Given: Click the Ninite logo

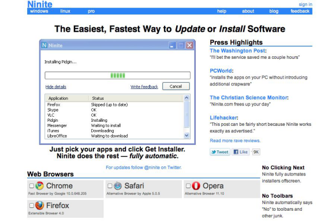Looking at the screenshot, I should [40, 4].
